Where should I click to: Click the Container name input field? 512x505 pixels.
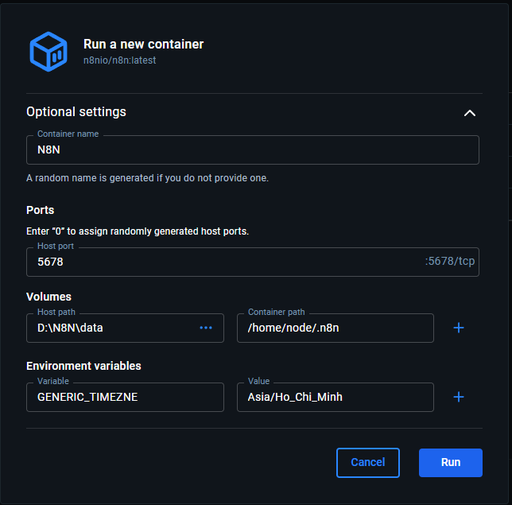(252, 150)
